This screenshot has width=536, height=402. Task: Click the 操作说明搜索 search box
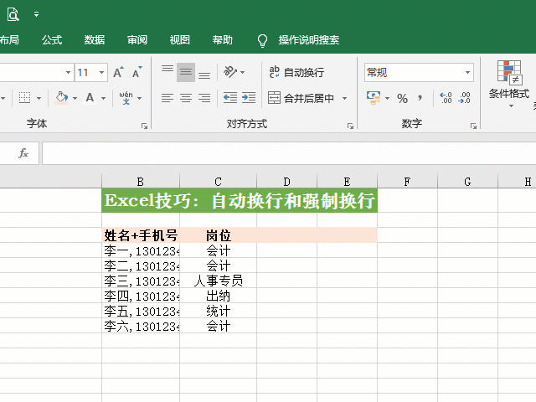(x=309, y=40)
